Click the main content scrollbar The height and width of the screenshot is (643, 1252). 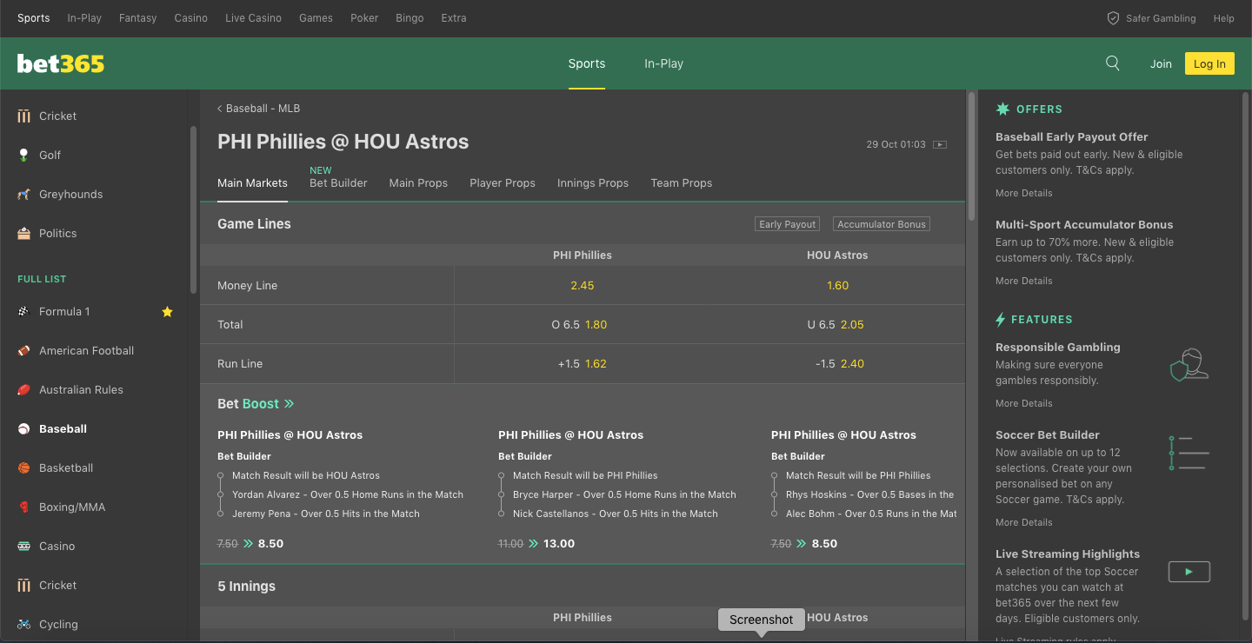[971, 156]
